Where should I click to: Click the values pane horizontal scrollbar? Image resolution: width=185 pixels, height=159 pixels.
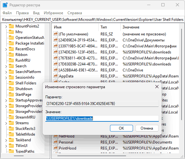(92, 156)
